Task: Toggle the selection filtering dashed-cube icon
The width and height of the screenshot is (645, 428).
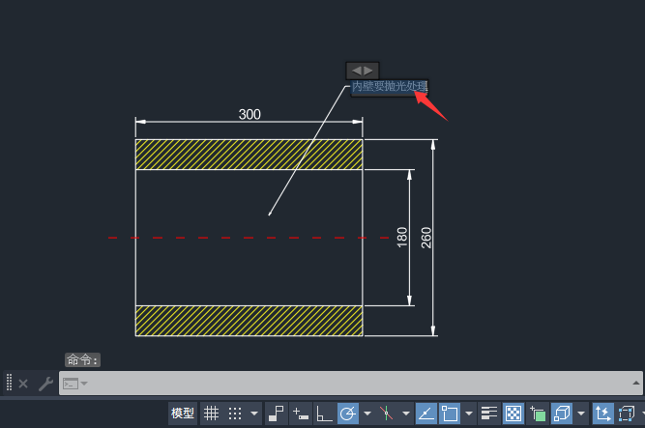Action: coord(627,414)
